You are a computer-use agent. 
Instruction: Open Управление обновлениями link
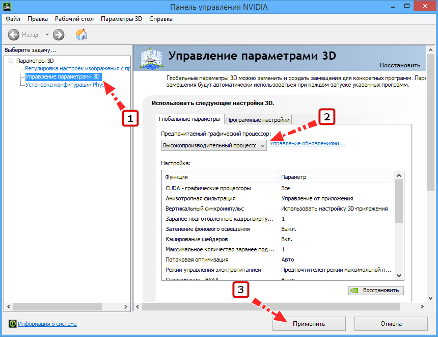tap(307, 143)
